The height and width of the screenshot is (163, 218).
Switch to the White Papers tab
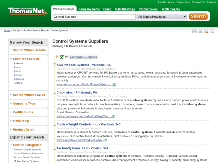[x=171, y=9]
